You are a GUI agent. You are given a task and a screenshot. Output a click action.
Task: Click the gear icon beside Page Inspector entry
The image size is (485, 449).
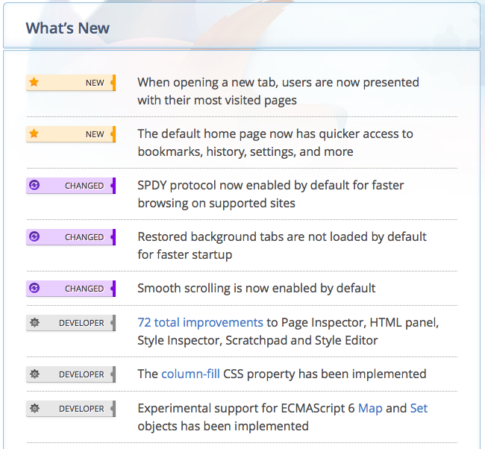tap(34, 323)
